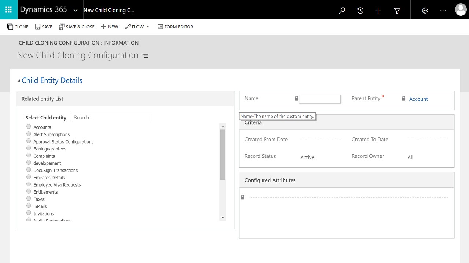Select the Bank guarantees radio button
The image size is (469, 263).
[x=29, y=148]
